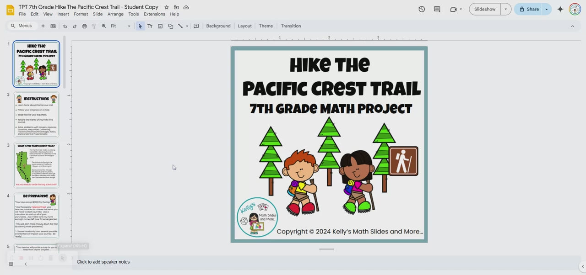Click the Share button
The width and height of the screenshot is (586, 275).
click(x=529, y=9)
